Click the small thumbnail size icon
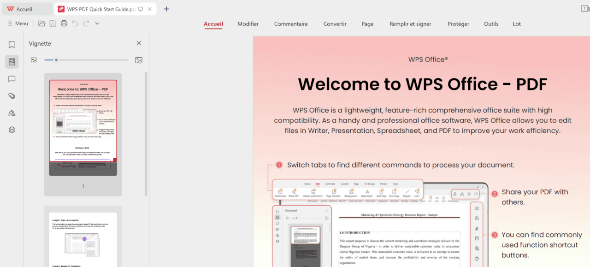Viewport: 590px width, 267px height. pyautogui.click(x=34, y=60)
